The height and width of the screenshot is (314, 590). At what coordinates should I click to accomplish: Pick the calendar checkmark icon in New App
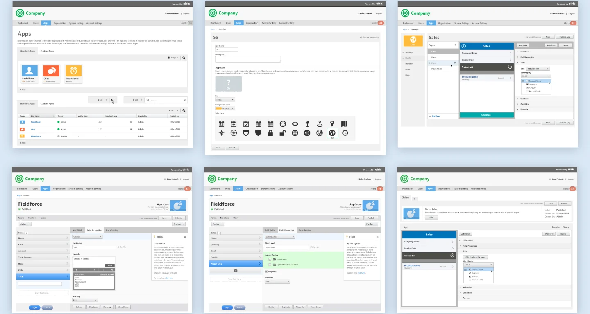246,123
